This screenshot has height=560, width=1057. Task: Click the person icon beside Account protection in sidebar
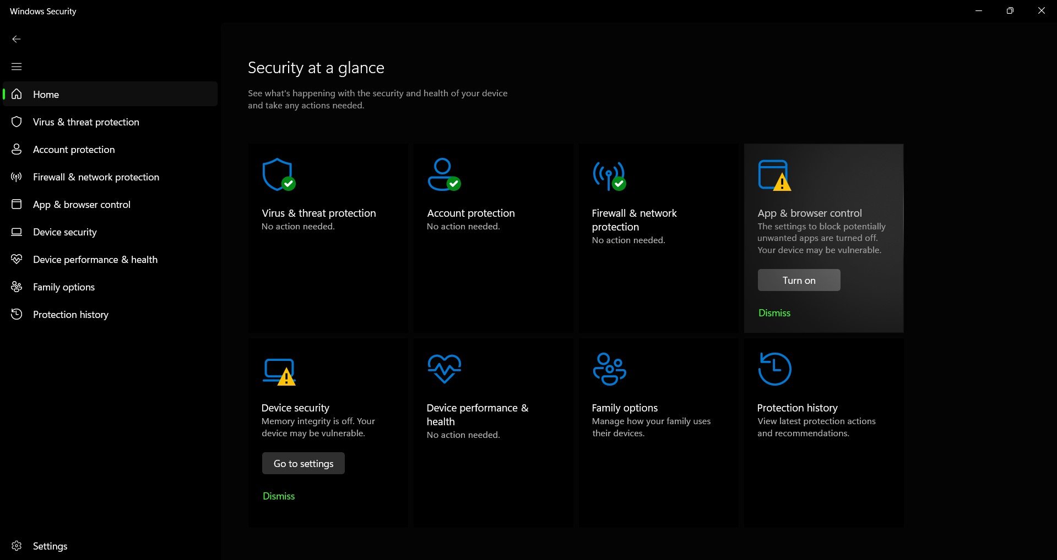tap(17, 149)
